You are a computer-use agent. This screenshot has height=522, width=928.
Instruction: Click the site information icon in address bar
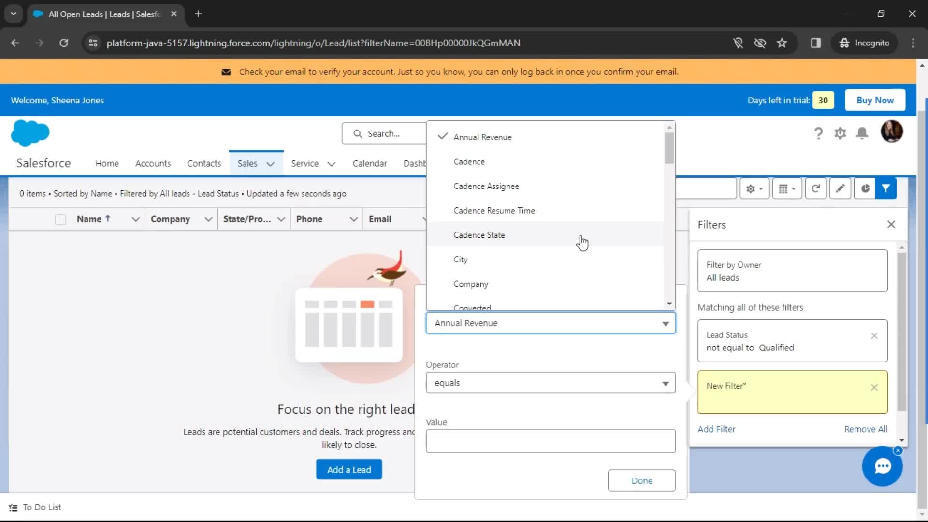93,43
